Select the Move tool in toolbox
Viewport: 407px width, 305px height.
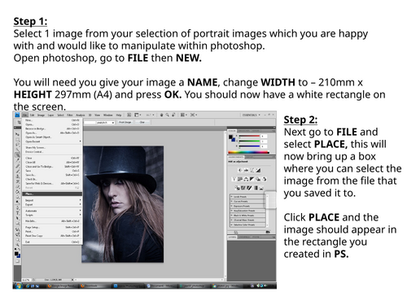[x=17, y=134]
